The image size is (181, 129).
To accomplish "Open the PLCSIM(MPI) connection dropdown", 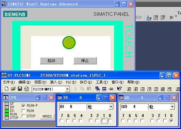I will (67, 89).
